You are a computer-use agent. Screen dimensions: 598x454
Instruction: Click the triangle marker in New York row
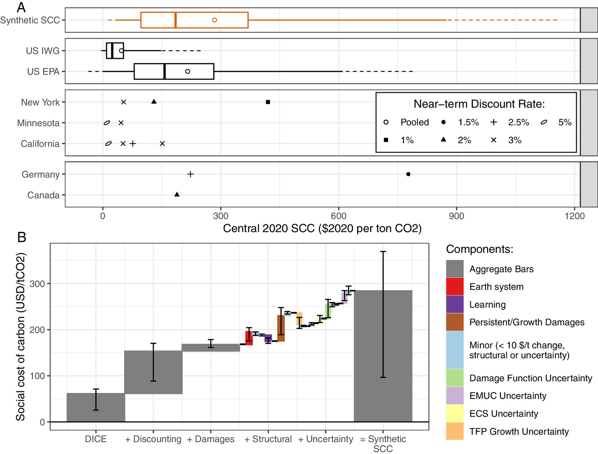[154, 102]
